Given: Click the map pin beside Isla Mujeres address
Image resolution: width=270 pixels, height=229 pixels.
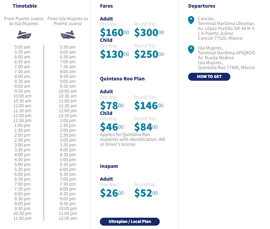Looking at the screenshot, I should [191, 49].
